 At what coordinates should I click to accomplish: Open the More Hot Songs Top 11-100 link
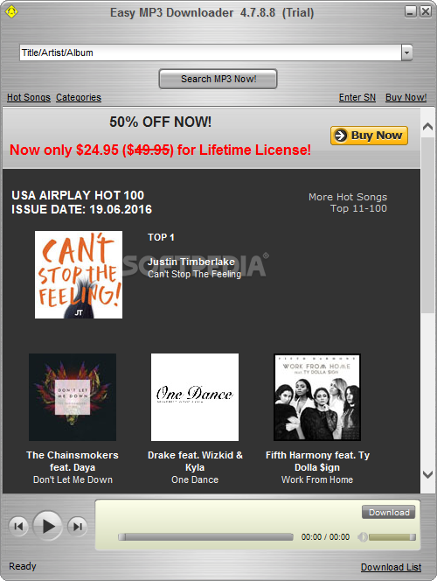click(348, 203)
